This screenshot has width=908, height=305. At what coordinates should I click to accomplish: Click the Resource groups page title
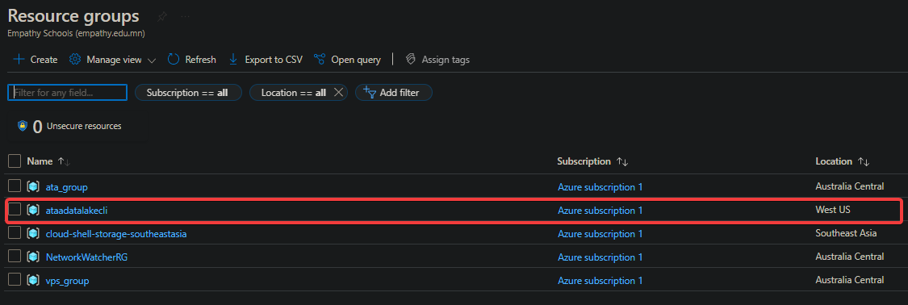click(73, 15)
